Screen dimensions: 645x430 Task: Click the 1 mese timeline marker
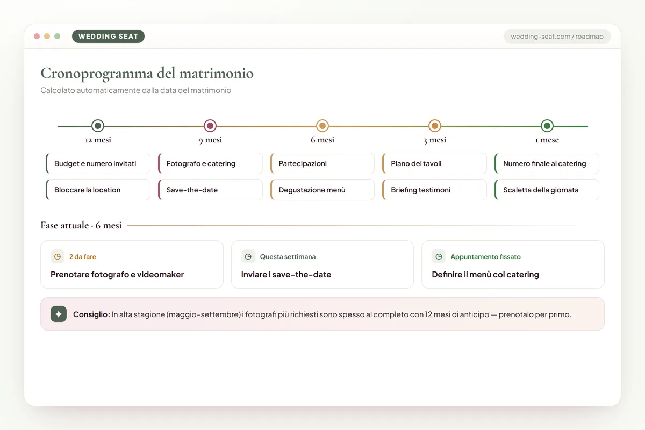pos(547,126)
